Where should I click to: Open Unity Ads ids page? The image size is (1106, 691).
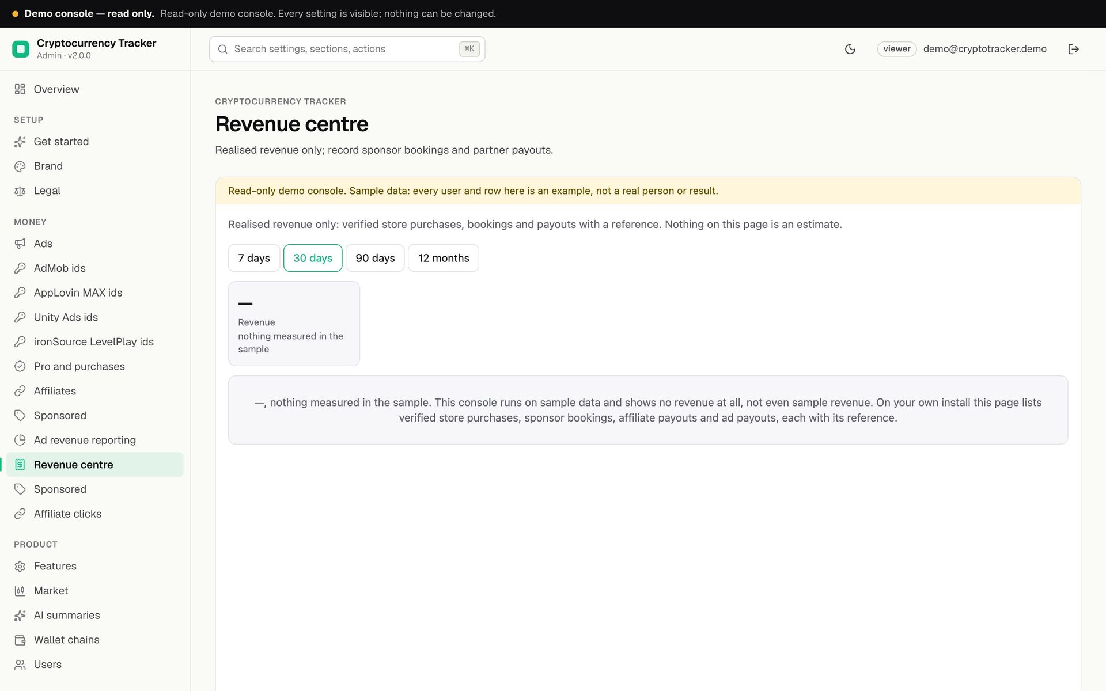pyautogui.click(x=95, y=317)
